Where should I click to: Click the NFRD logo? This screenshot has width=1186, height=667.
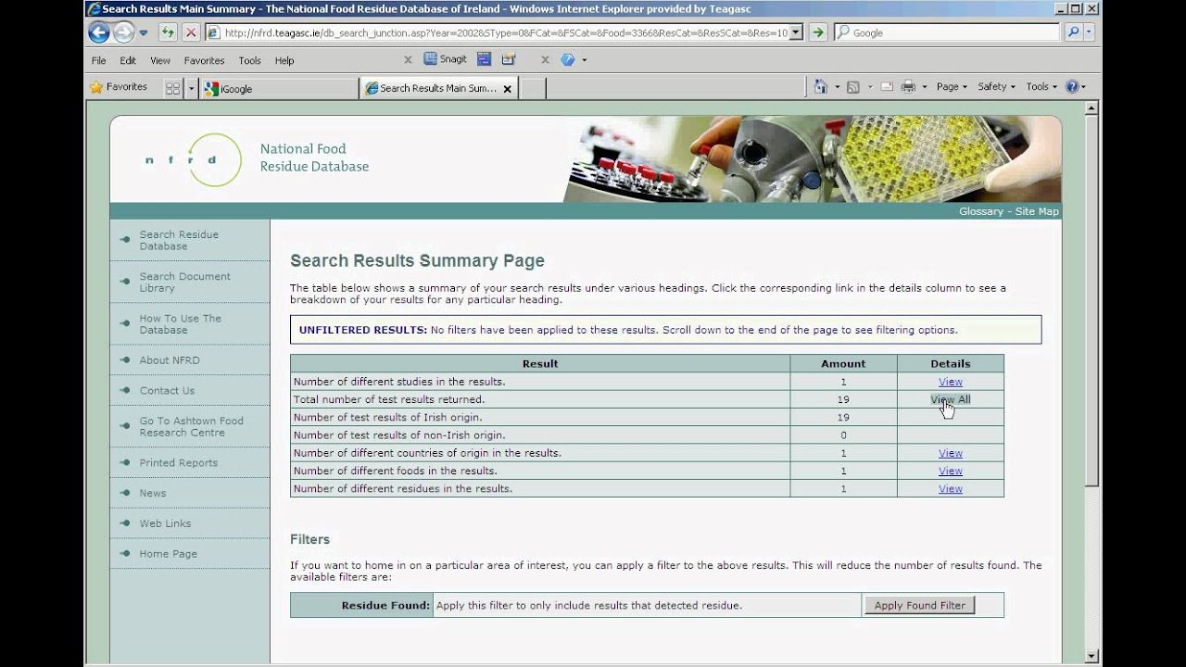click(194, 159)
